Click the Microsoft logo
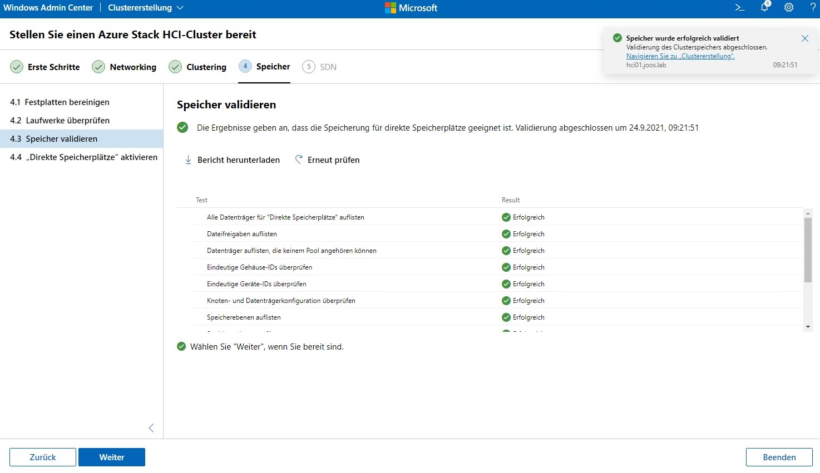820x473 pixels. (389, 7)
